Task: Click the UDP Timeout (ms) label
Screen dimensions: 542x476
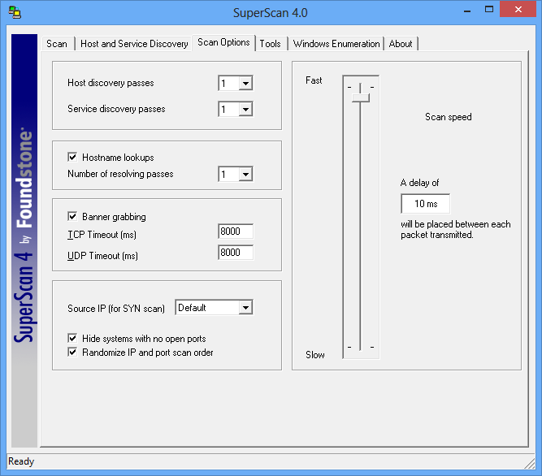Action: pyautogui.click(x=102, y=256)
